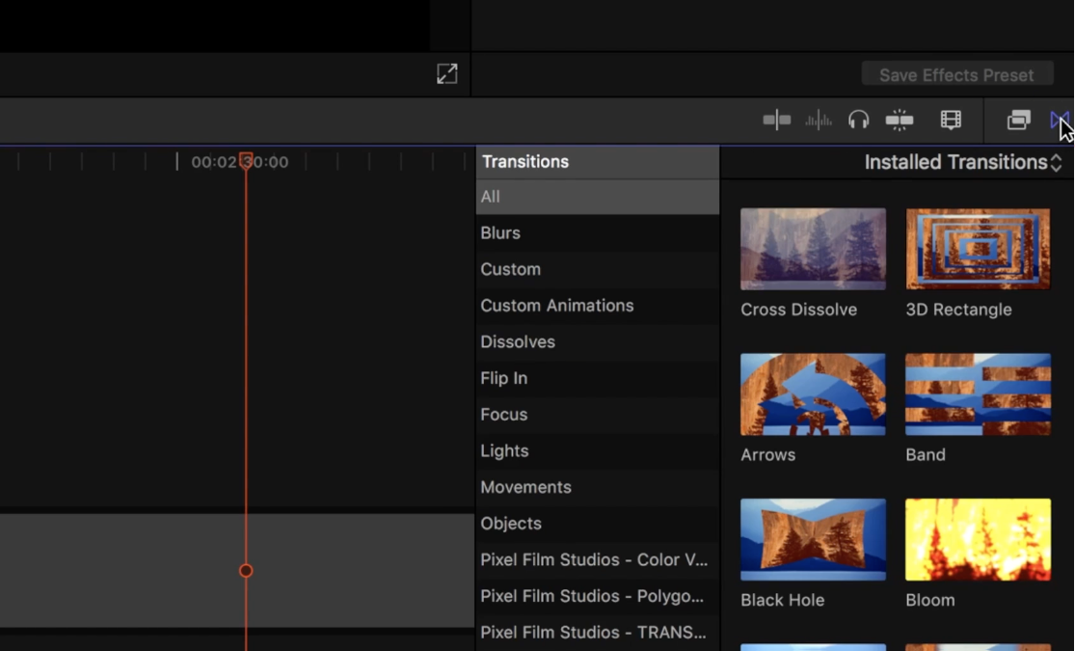Screen dimensions: 1075x651
Task: Choose the Bloom transition thumbnail
Action: point(978,539)
